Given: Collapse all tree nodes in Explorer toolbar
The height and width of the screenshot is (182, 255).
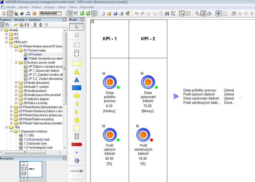Looking at the screenshot, I should [40, 25].
